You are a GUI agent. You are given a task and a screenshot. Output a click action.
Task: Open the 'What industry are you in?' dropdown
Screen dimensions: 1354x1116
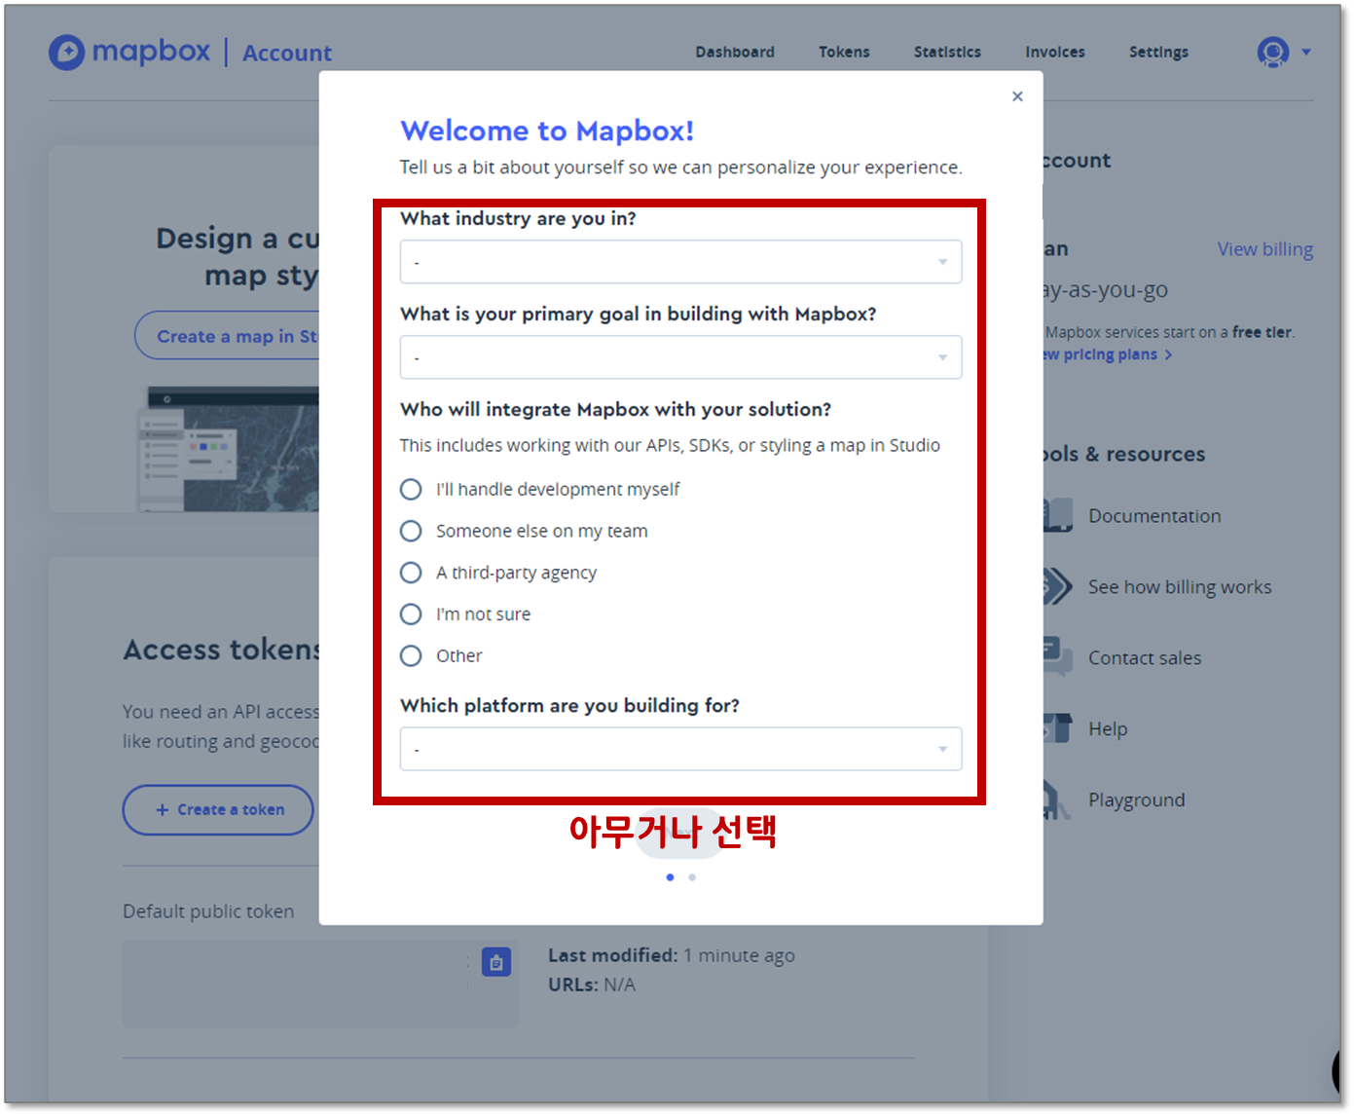[680, 262]
